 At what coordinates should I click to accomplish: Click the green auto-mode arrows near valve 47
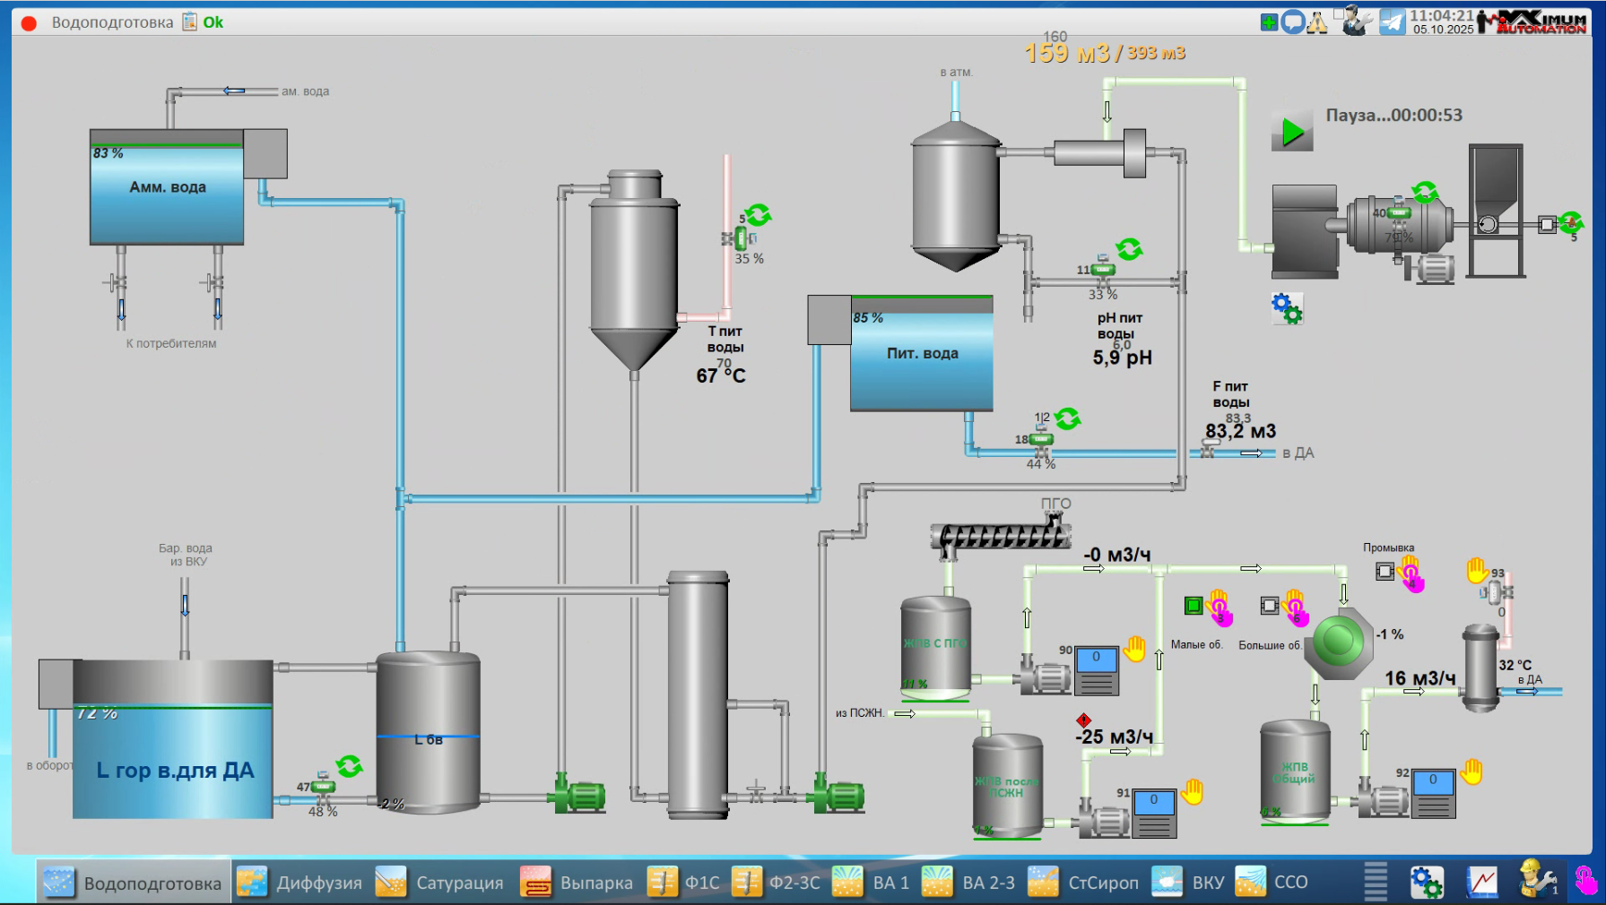(349, 766)
